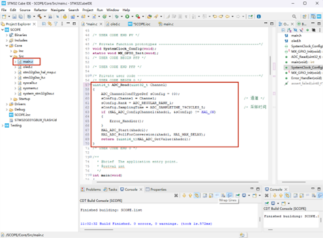Viewport: 323px width, 238px height.
Task: Maximize the editor area
Action: coord(271,23)
